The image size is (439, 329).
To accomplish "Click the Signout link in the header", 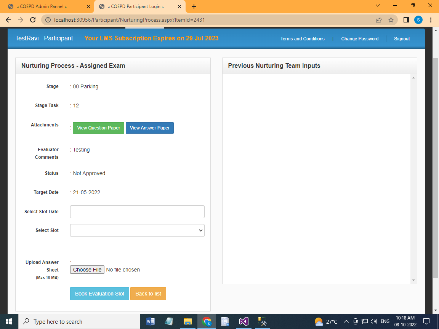I will (402, 39).
